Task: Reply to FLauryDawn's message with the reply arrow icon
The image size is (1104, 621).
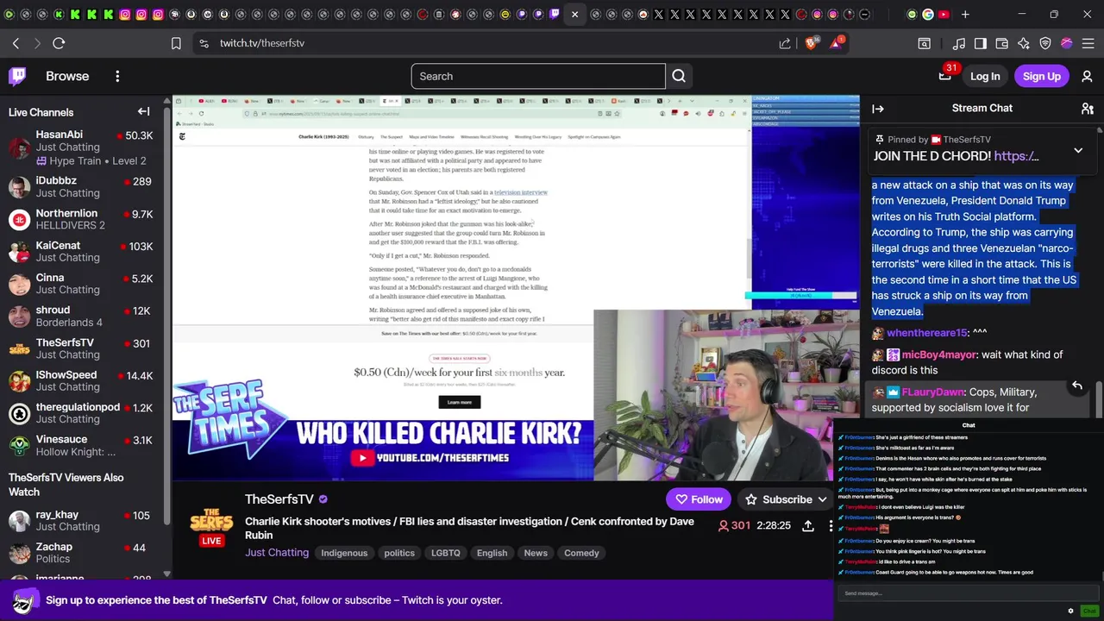Action: pyautogui.click(x=1076, y=386)
